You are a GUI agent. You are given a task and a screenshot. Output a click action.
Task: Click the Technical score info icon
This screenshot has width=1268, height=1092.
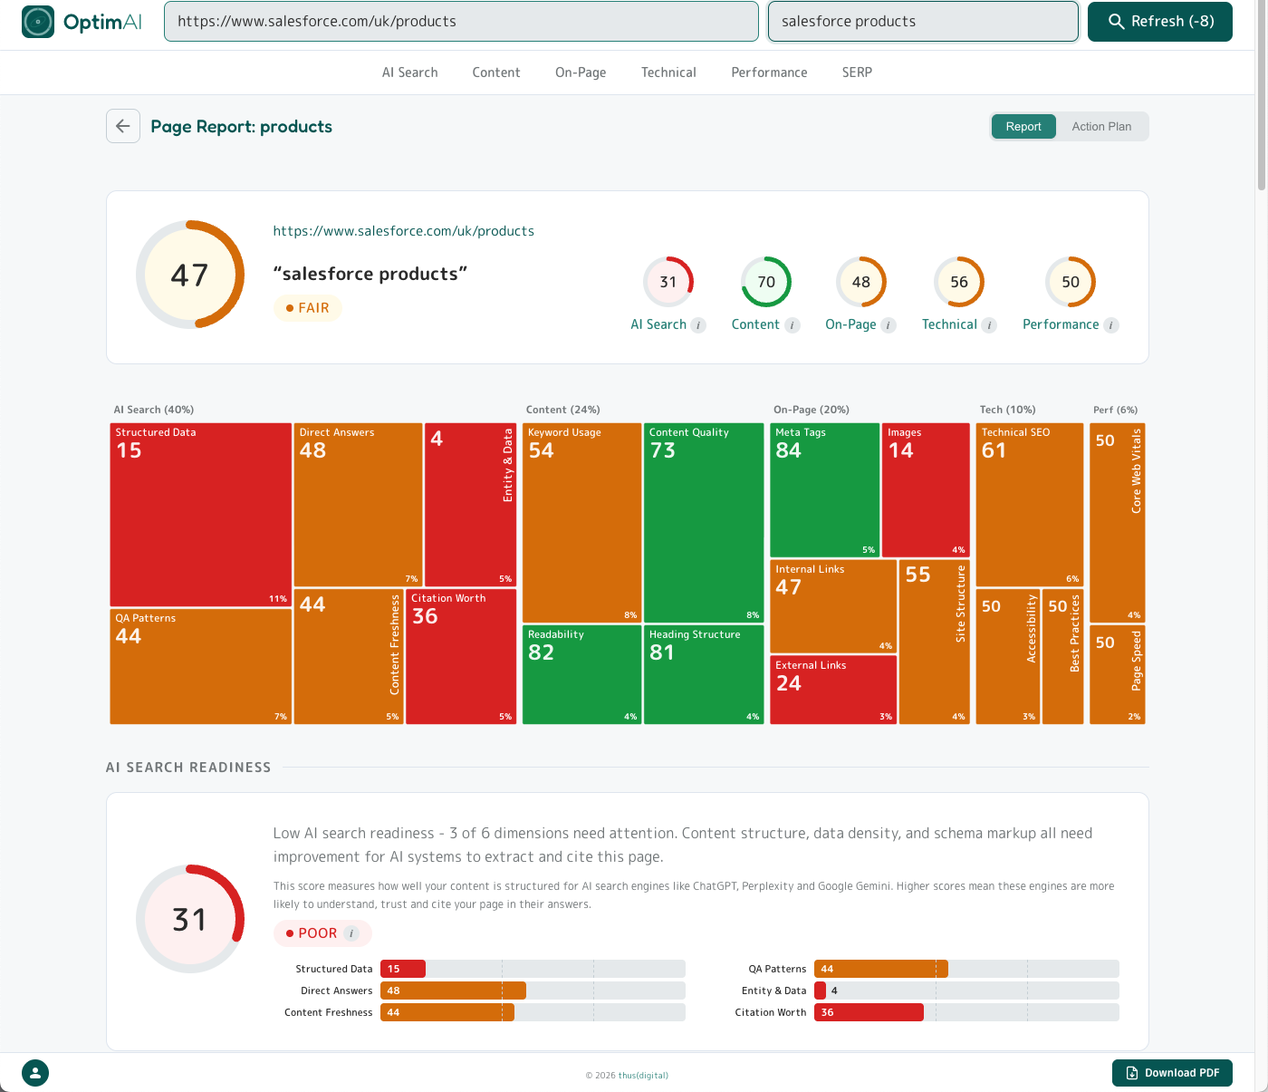[989, 325]
